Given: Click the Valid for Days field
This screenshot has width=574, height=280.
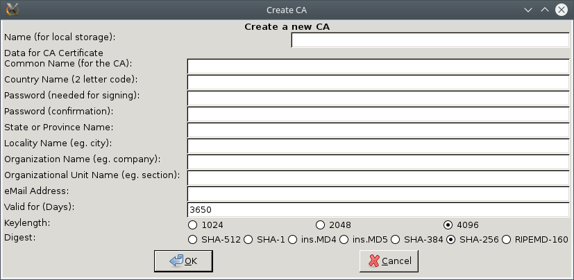Looking at the screenshot, I should (378, 210).
